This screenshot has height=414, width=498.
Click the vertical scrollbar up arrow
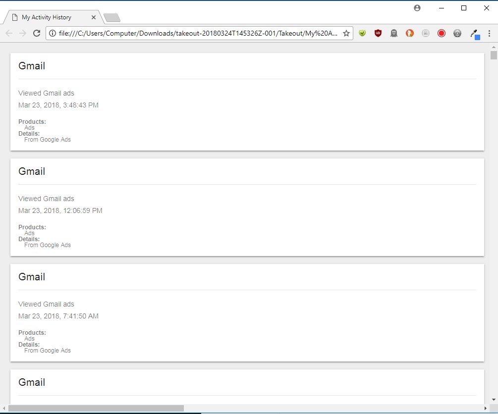point(494,47)
